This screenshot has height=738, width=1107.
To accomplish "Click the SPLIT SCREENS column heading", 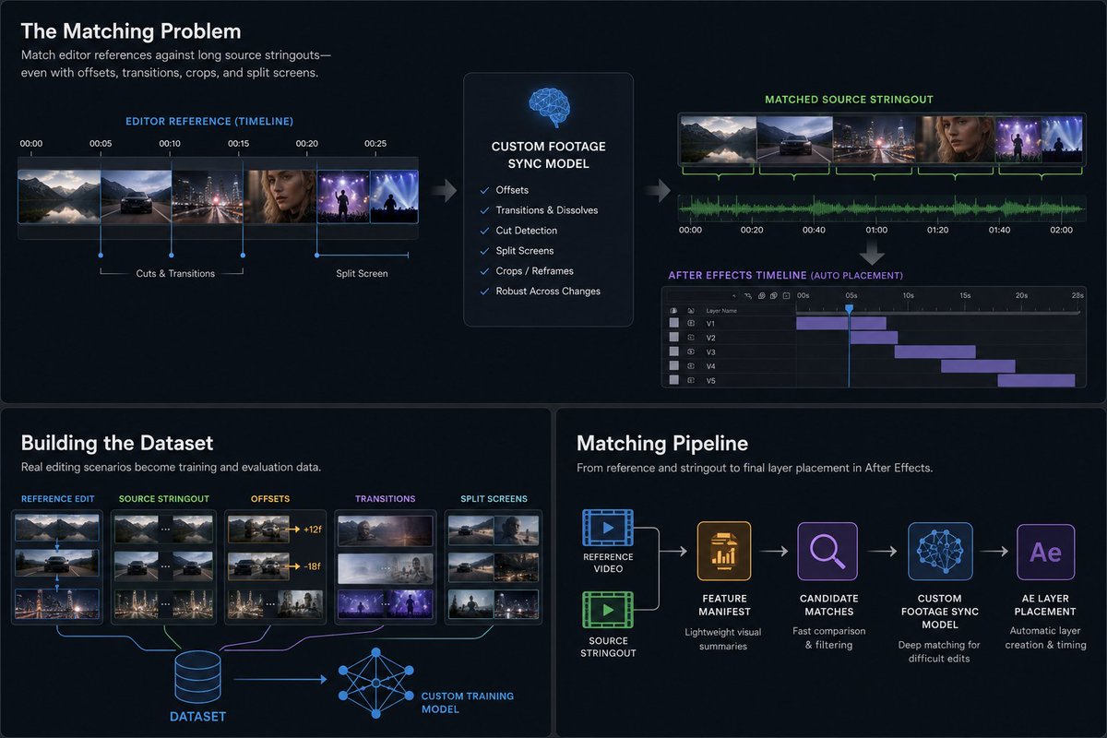I will (x=494, y=499).
